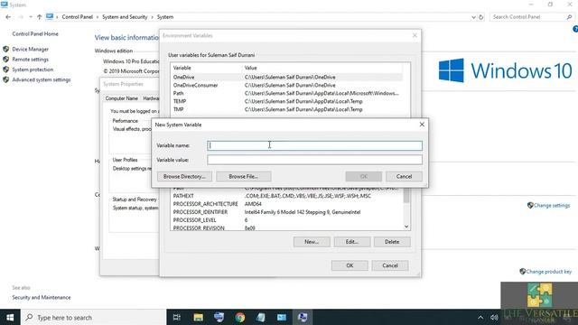This screenshot has height=325, width=578.
Task: Select the PROCESSOR_IDENTIFIER system variable row
Action: [287, 212]
